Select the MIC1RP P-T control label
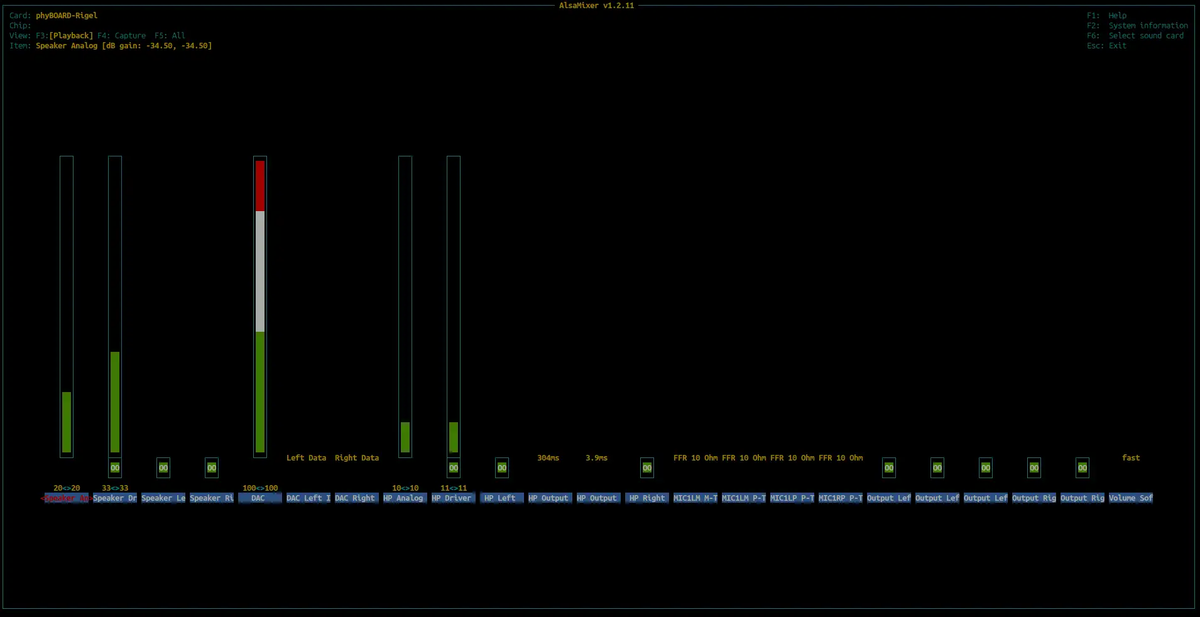 tap(840, 498)
